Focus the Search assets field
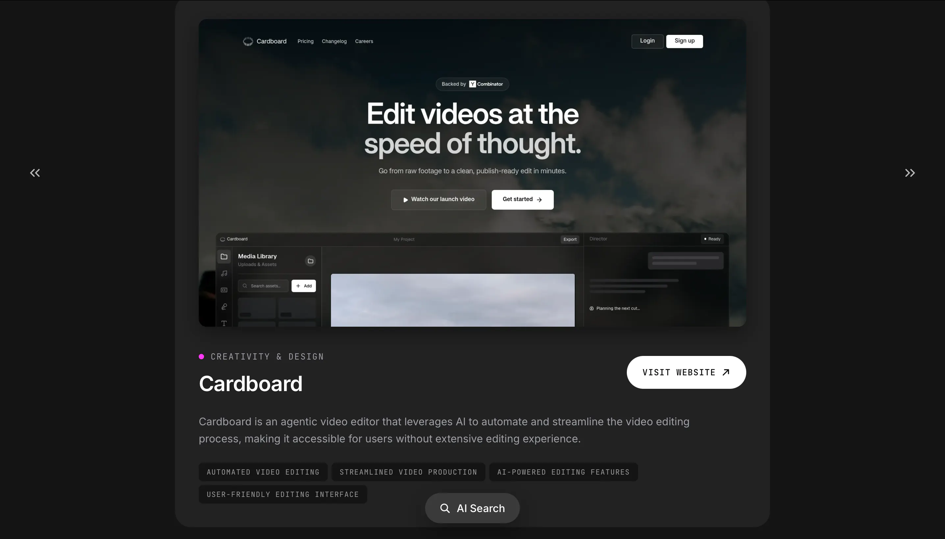The width and height of the screenshot is (945, 539). point(263,286)
